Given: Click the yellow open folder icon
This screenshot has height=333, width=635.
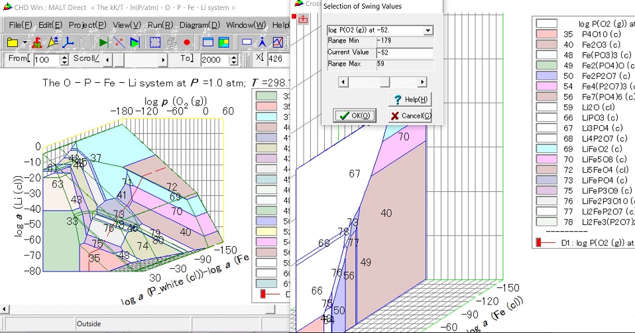Looking at the screenshot, I should (x=13, y=42).
